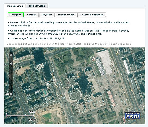148x127 pixels.
Task: Click the zoom instructions hint text
Action: coord(69,44)
